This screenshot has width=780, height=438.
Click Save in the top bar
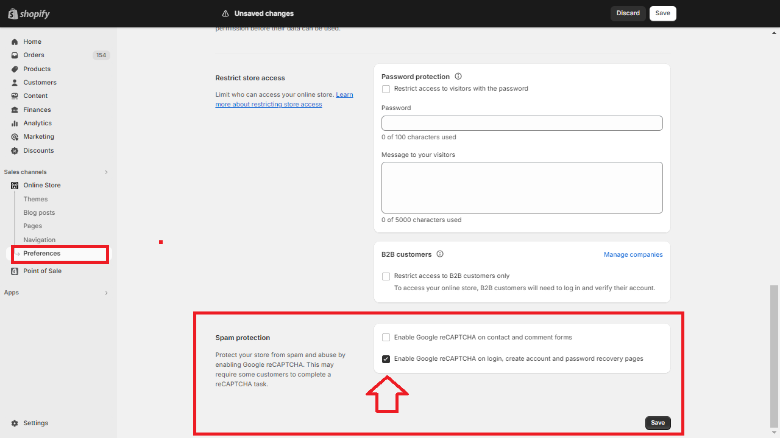pos(662,13)
